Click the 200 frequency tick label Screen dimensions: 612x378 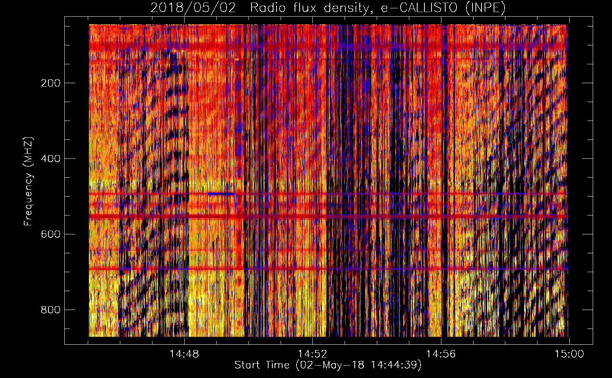point(51,83)
